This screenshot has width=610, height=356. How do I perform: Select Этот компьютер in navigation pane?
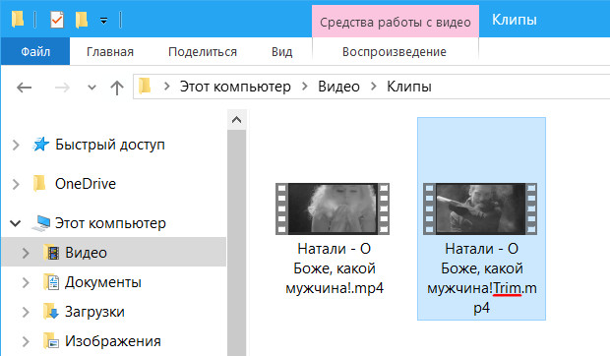pyautogui.click(x=110, y=223)
